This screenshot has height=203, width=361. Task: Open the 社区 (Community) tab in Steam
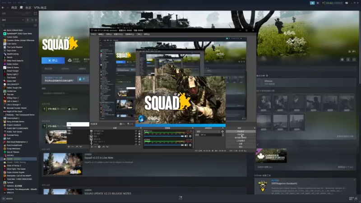click(28, 8)
